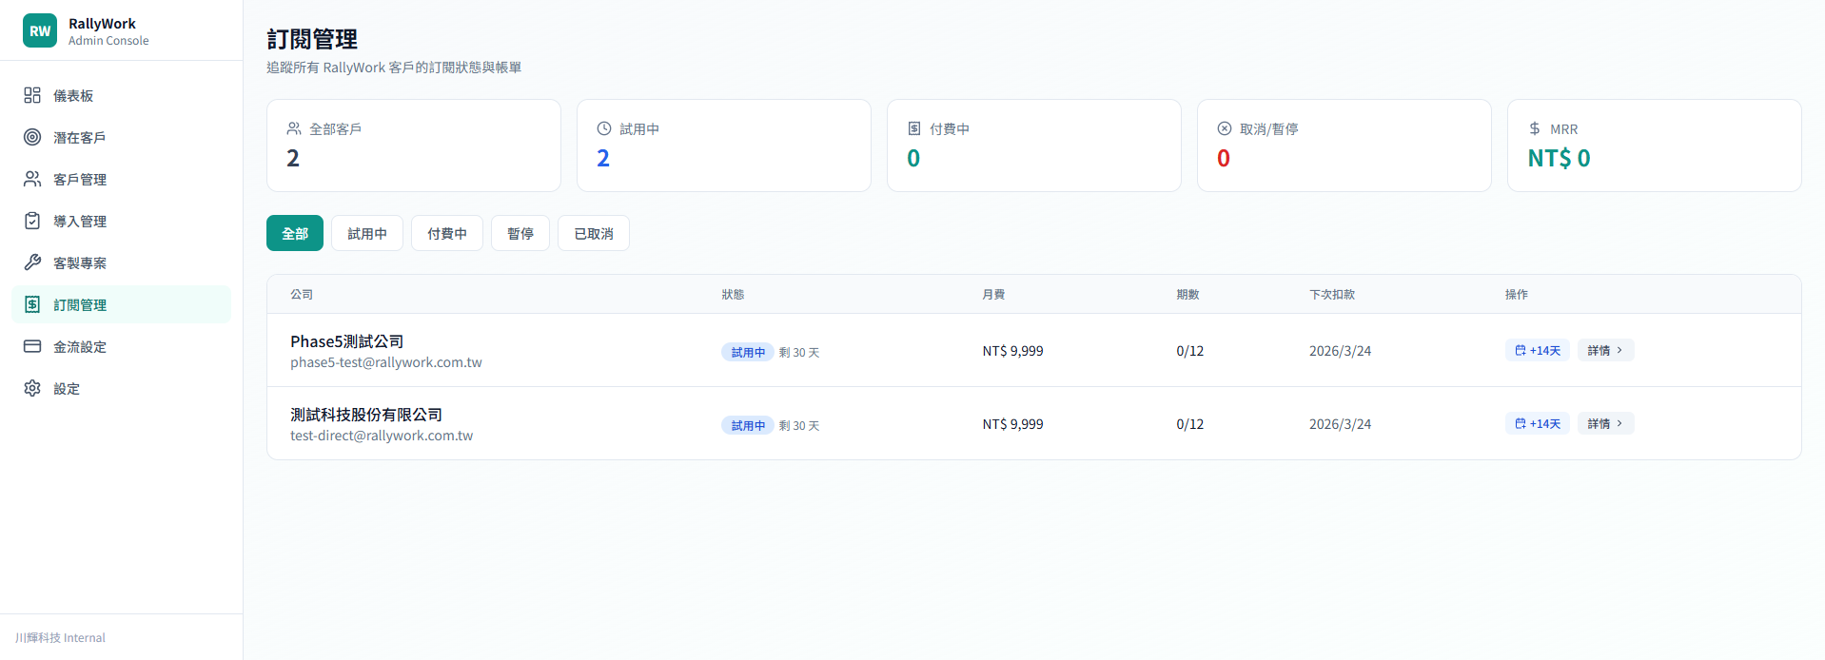The width and height of the screenshot is (1825, 660).
Task: Click email phase5-test@rallywork.com.tw
Action: pos(386,362)
